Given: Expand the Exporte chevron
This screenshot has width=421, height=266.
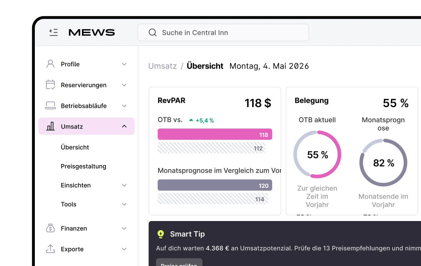Looking at the screenshot, I should pos(124,249).
